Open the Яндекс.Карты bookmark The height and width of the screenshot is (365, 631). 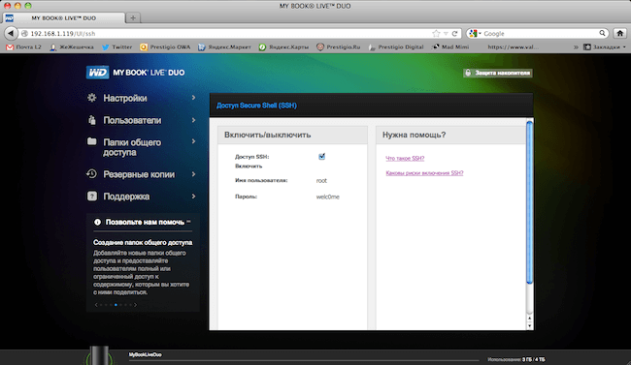[283, 47]
